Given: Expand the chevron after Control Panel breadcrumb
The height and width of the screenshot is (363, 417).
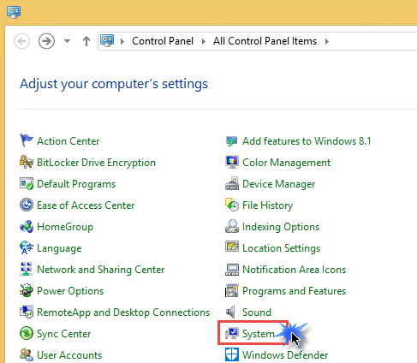Looking at the screenshot, I should tap(204, 41).
